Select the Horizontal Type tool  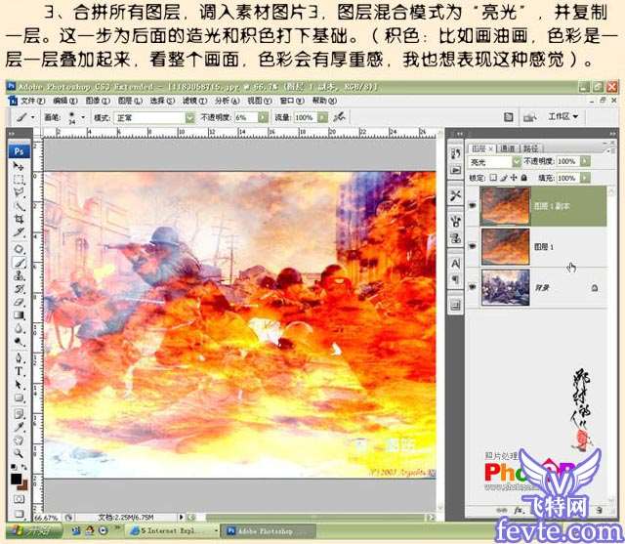tap(19, 371)
